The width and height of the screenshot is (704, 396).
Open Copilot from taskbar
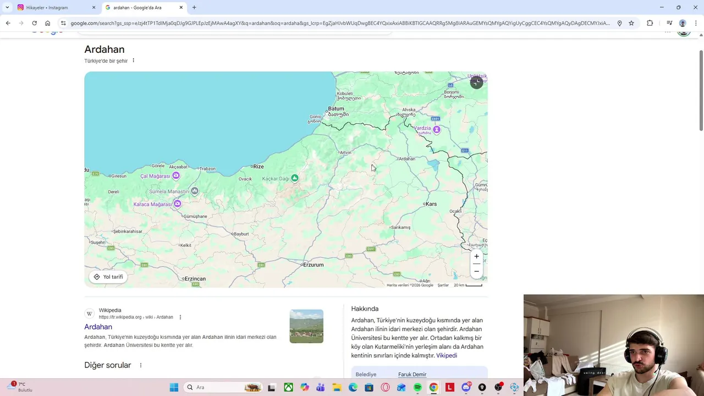305,387
